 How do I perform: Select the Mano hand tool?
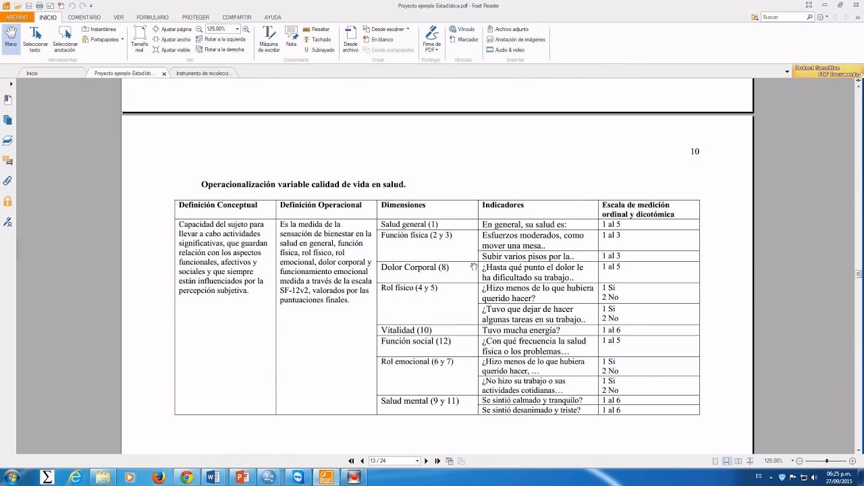[x=11, y=38]
